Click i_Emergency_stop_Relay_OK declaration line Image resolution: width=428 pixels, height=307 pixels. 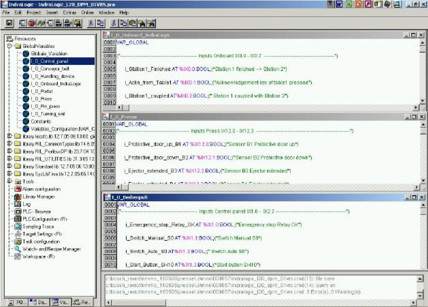(x=213, y=225)
